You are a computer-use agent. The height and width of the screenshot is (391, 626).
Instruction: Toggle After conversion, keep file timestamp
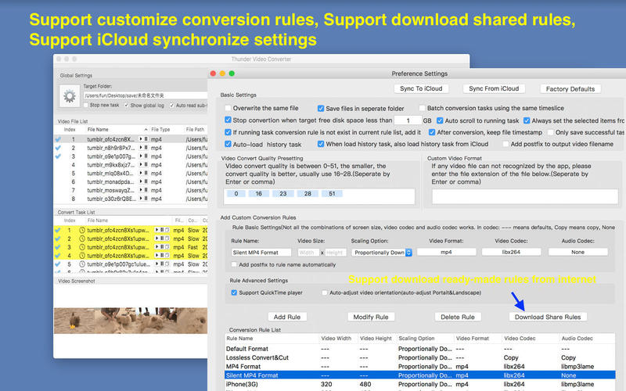432,132
